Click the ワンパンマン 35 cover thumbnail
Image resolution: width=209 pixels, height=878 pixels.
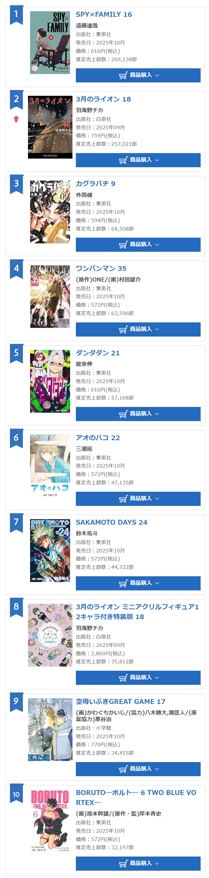[50, 296]
